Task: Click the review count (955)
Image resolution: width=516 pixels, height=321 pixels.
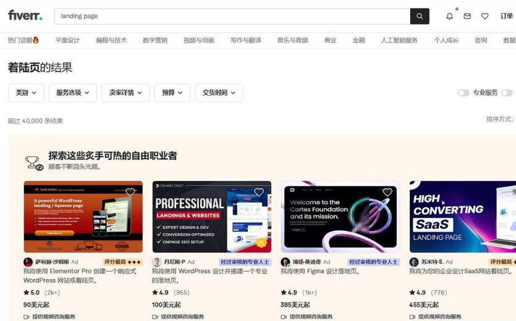Action: pos(182,293)
